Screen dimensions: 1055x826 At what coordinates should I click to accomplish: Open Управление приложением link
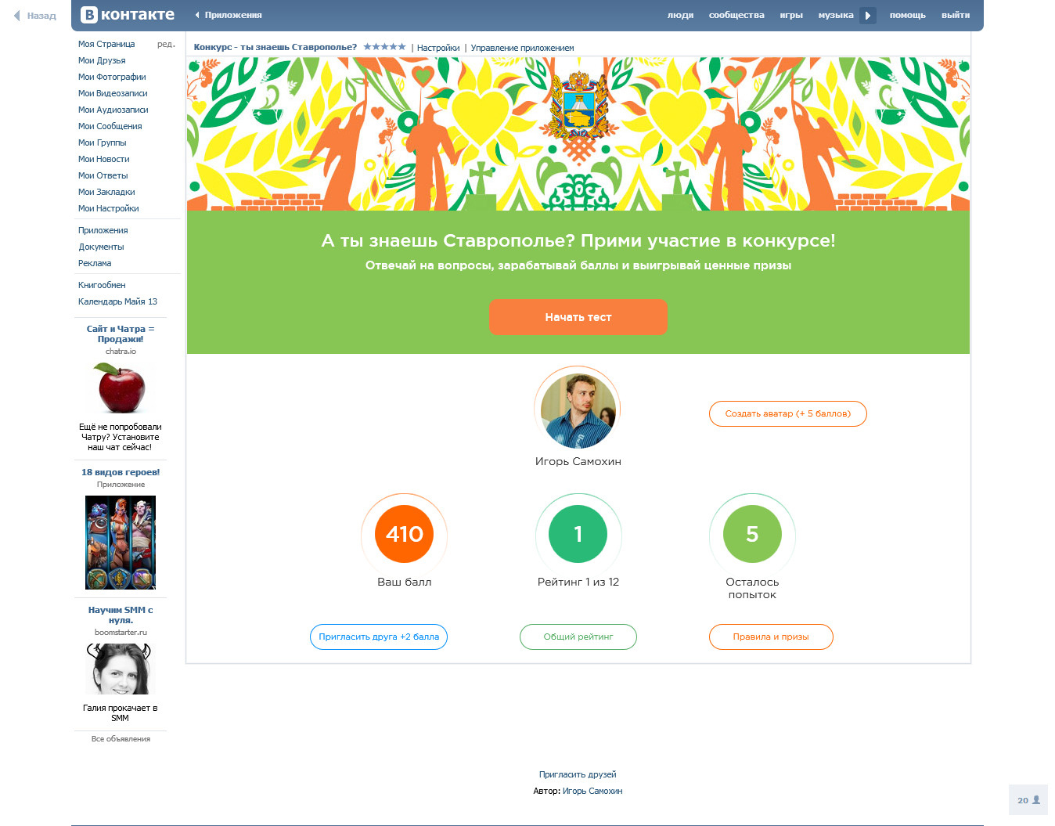tap(522, 48)
